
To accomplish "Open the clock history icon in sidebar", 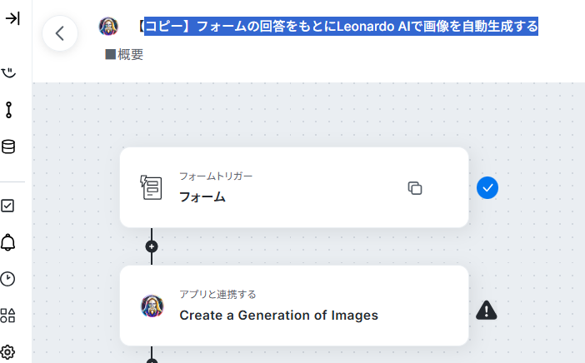I will [7, 279].
